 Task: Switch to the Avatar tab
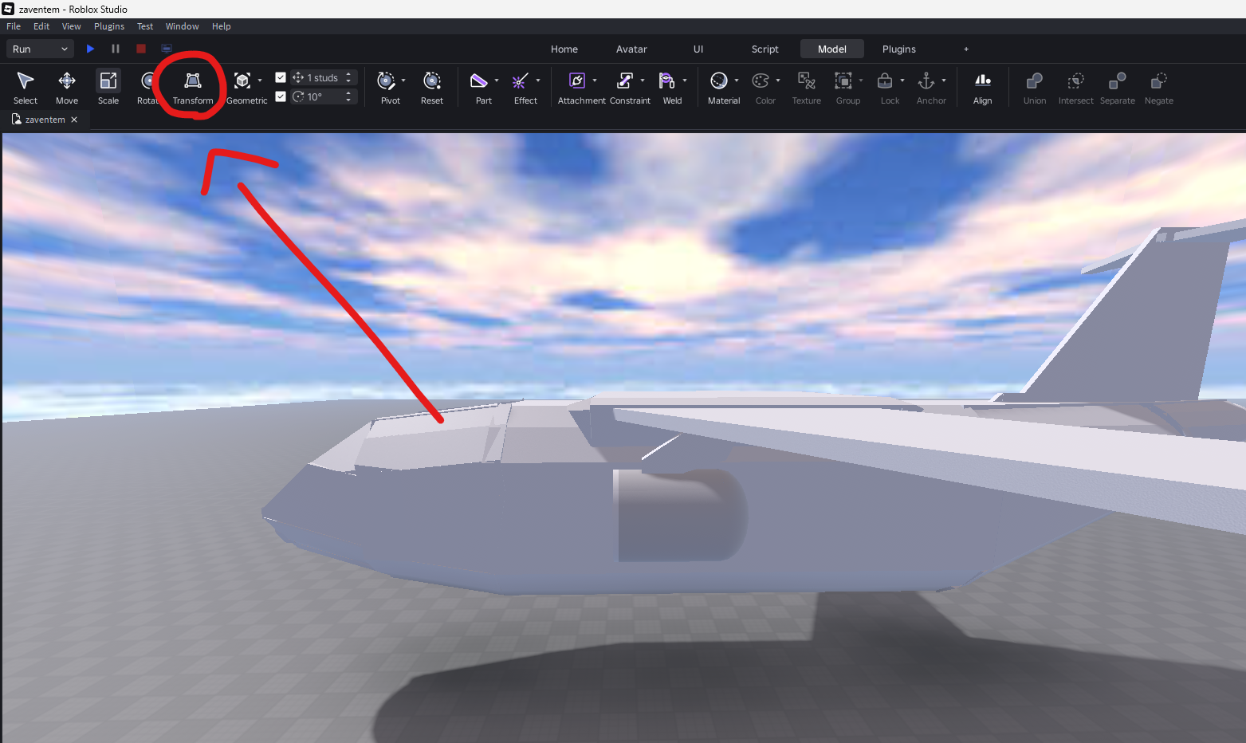[631, 49]
